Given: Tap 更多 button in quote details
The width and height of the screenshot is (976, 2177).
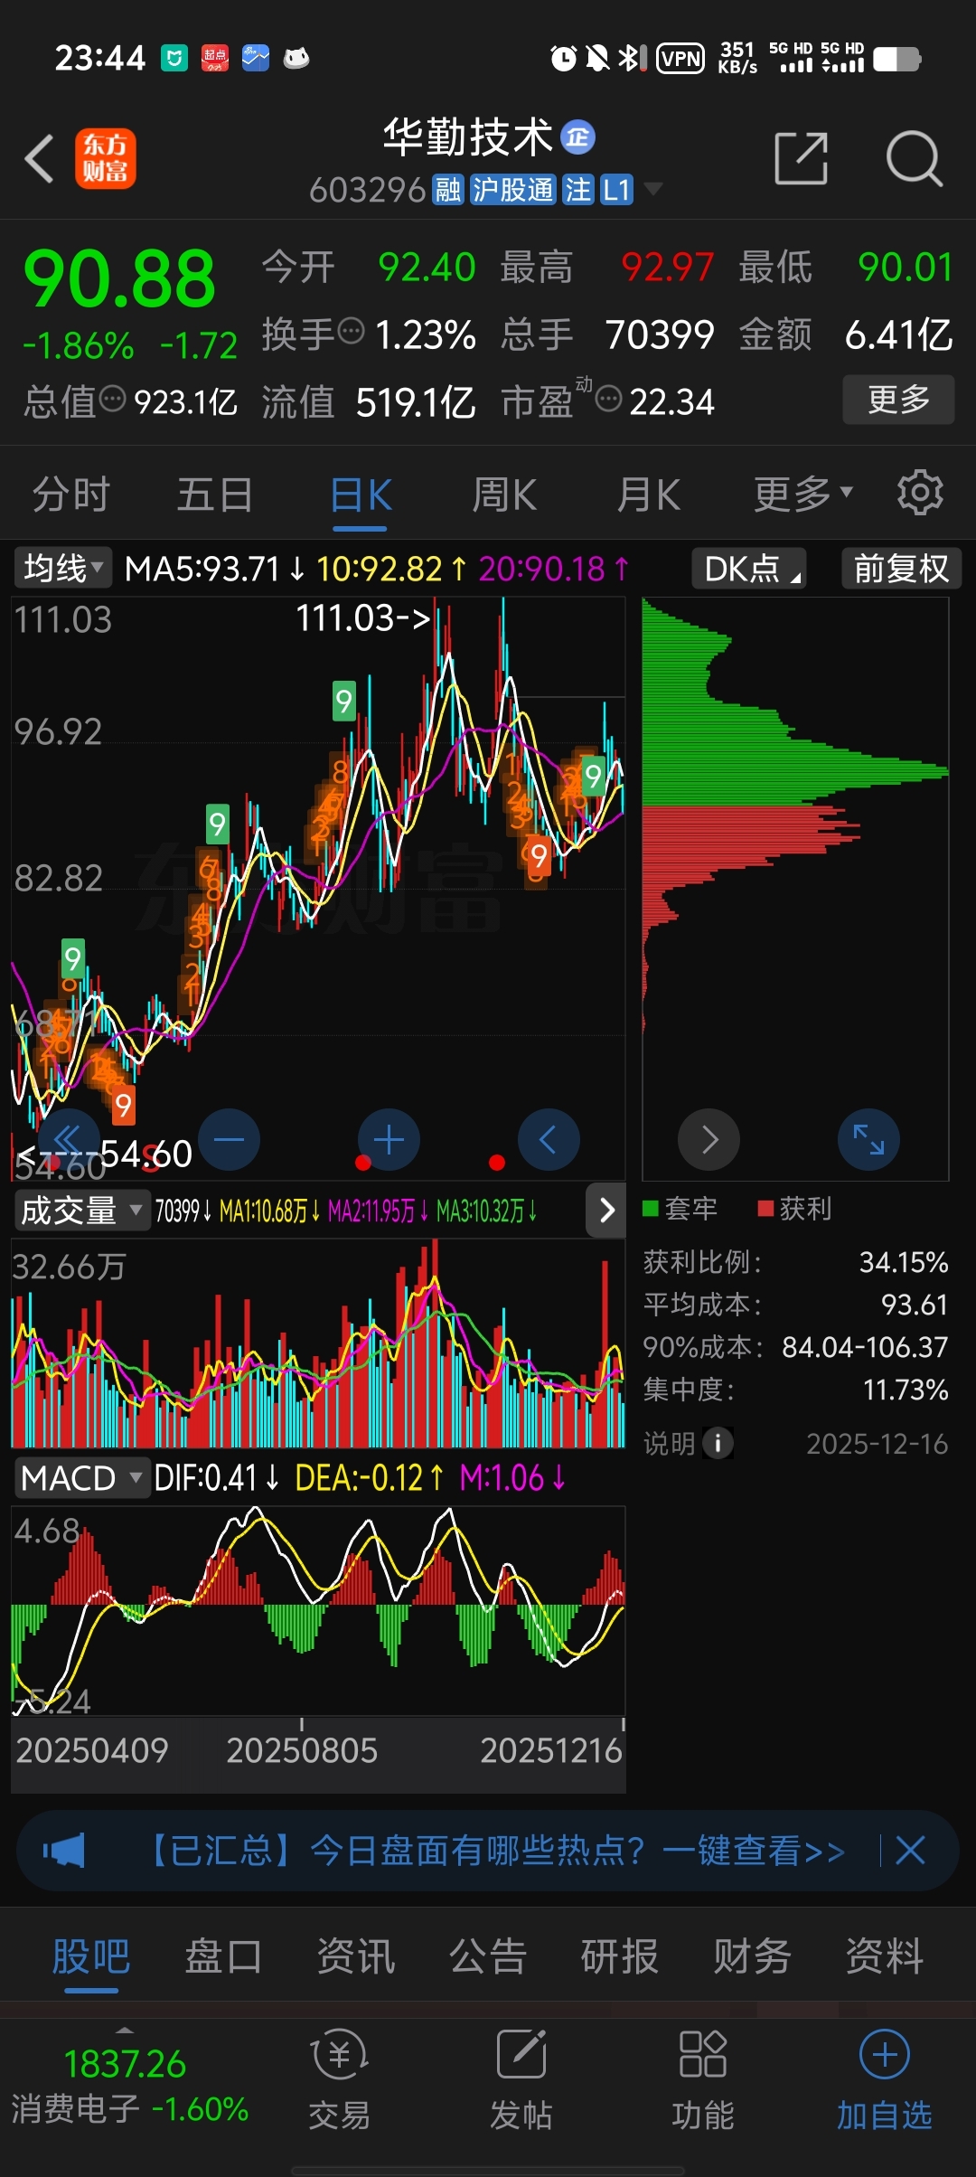Looking at the screenshot, I should (x=898, y=399).
